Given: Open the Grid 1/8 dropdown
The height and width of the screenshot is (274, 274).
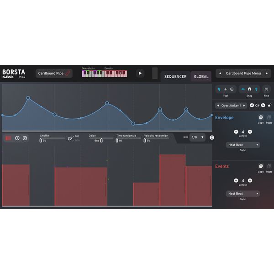Looking at the screenshot, I should coord(197,137).
